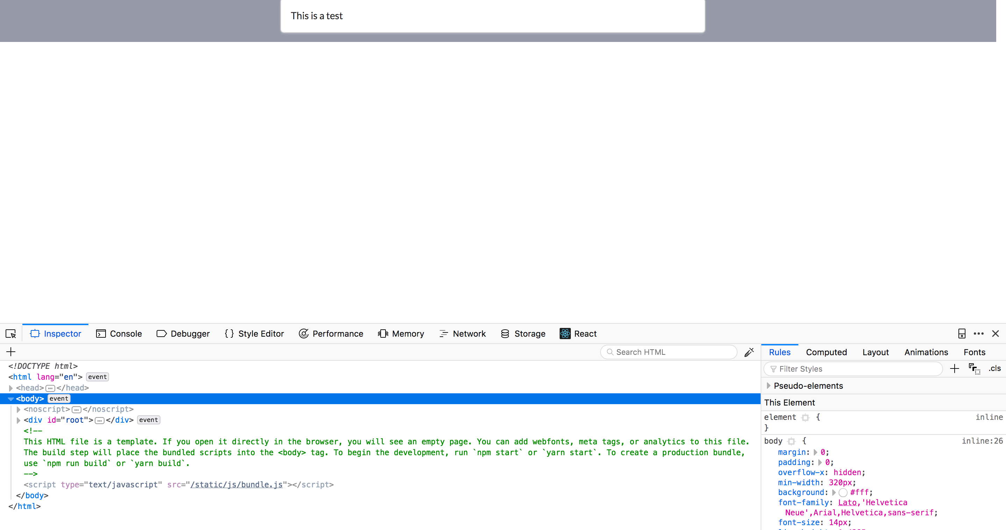Image resolution: width=1006 pixels, height=530 pixels.
Task: Open the /static/js/bundle.js link
Action: (236, 485)
